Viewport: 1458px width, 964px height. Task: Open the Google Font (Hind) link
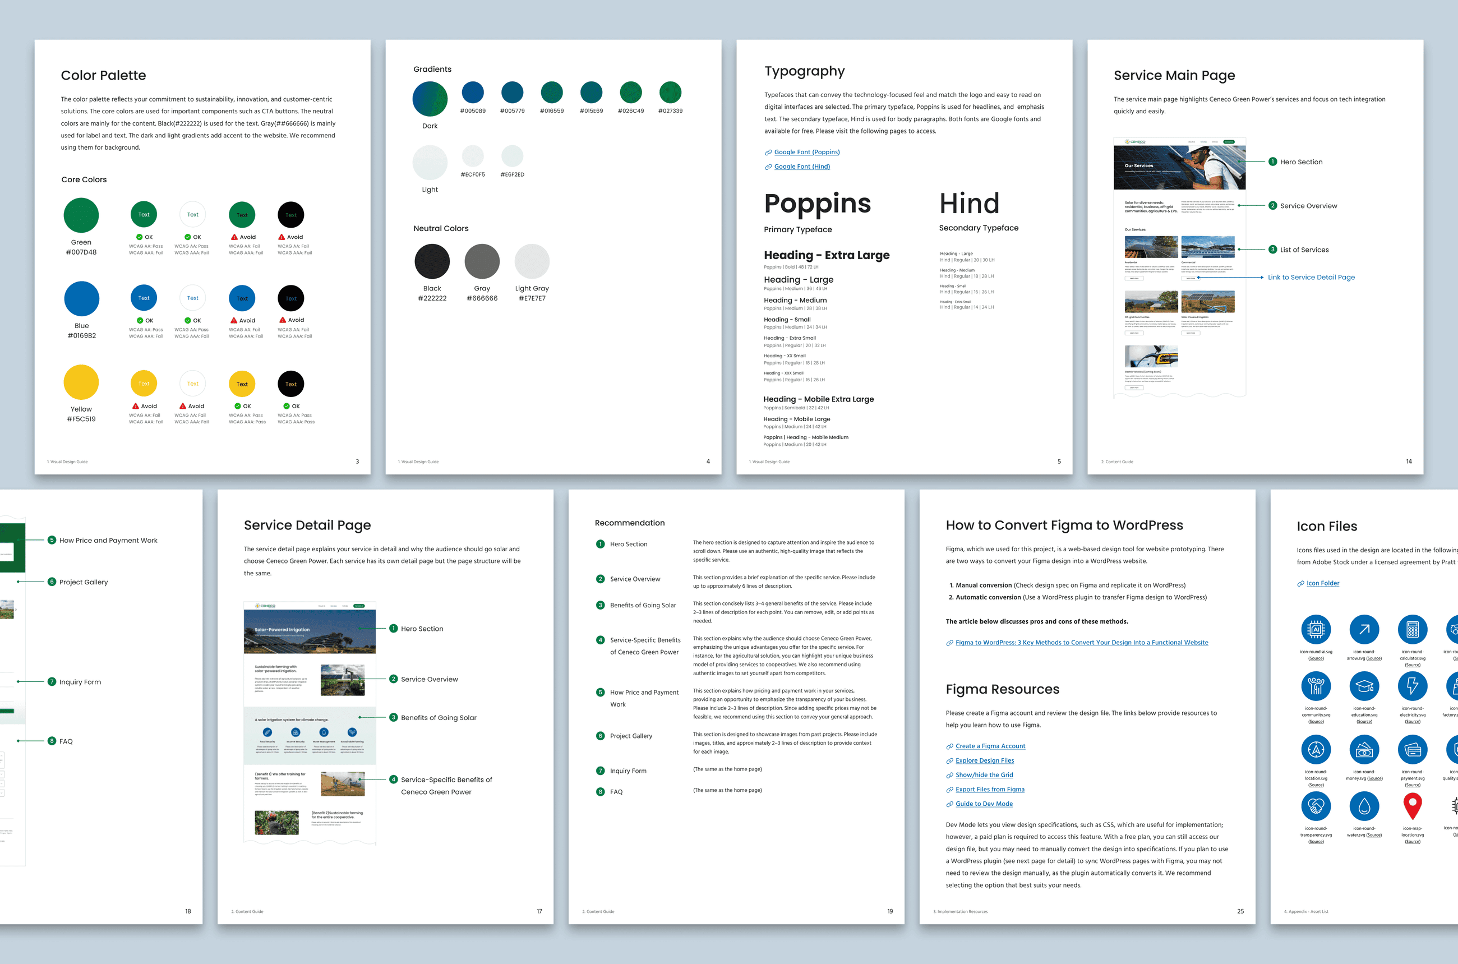(801, 166)
